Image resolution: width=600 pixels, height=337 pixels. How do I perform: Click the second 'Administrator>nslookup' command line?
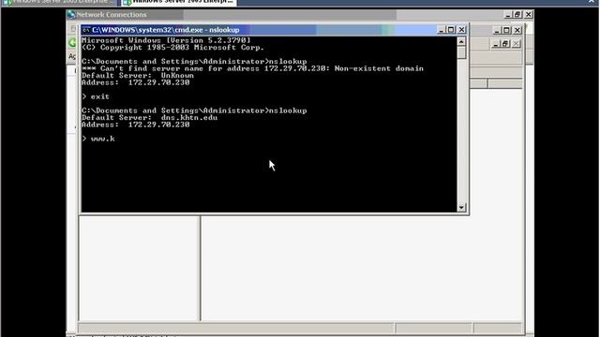coord(194,110)
